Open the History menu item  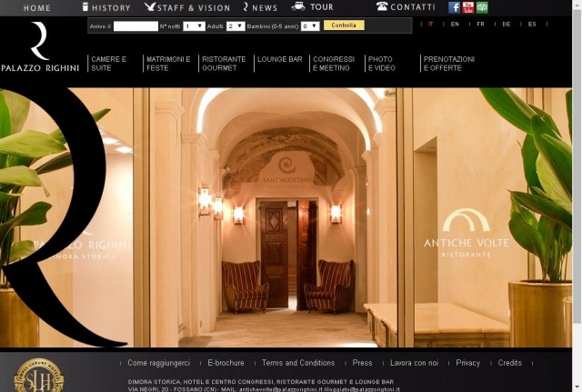click(x=111, y=8)
